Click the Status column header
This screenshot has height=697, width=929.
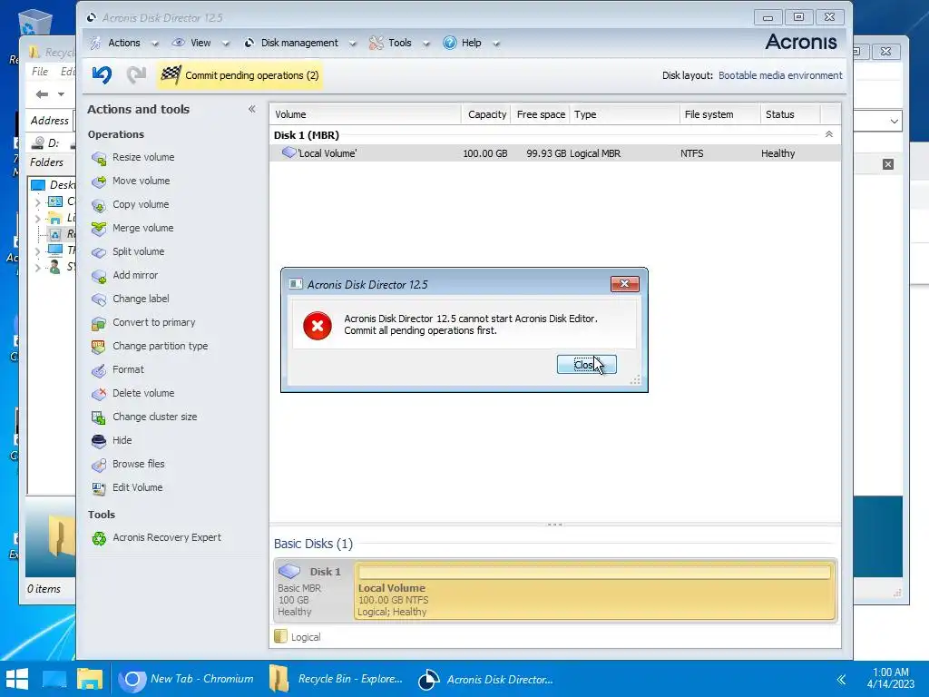[x=789, y=114]
